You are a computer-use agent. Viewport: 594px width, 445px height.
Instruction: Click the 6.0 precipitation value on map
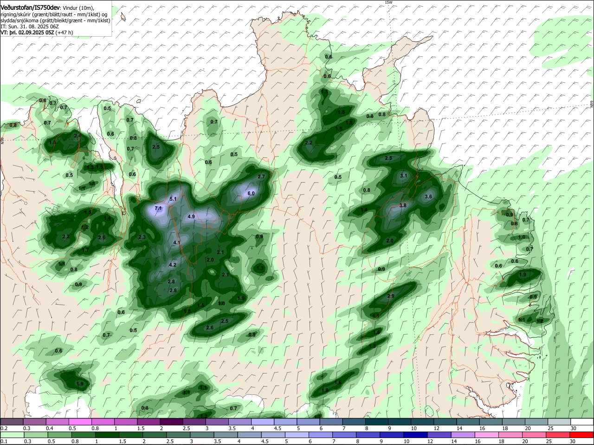tap(251, 194)
